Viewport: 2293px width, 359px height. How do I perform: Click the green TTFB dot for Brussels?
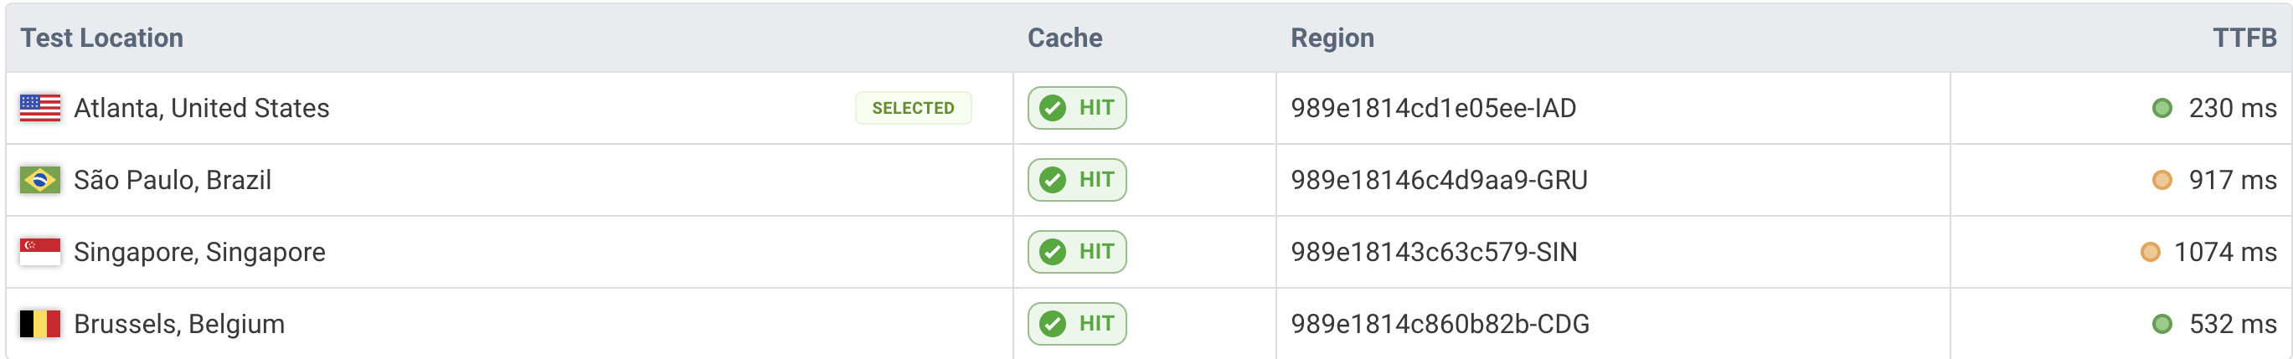[x=2162, y=325]
